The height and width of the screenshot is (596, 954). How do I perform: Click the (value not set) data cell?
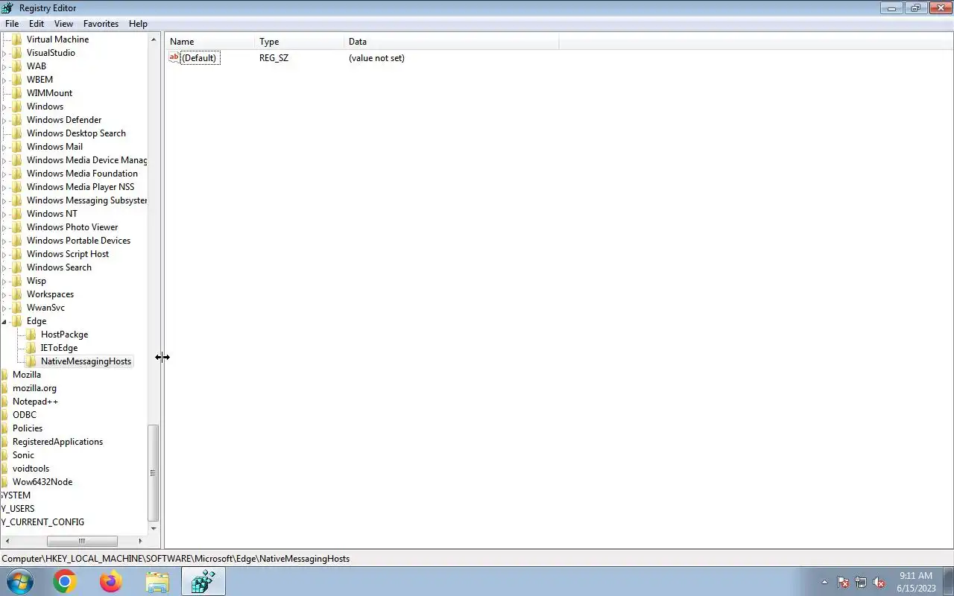(376, 58)
